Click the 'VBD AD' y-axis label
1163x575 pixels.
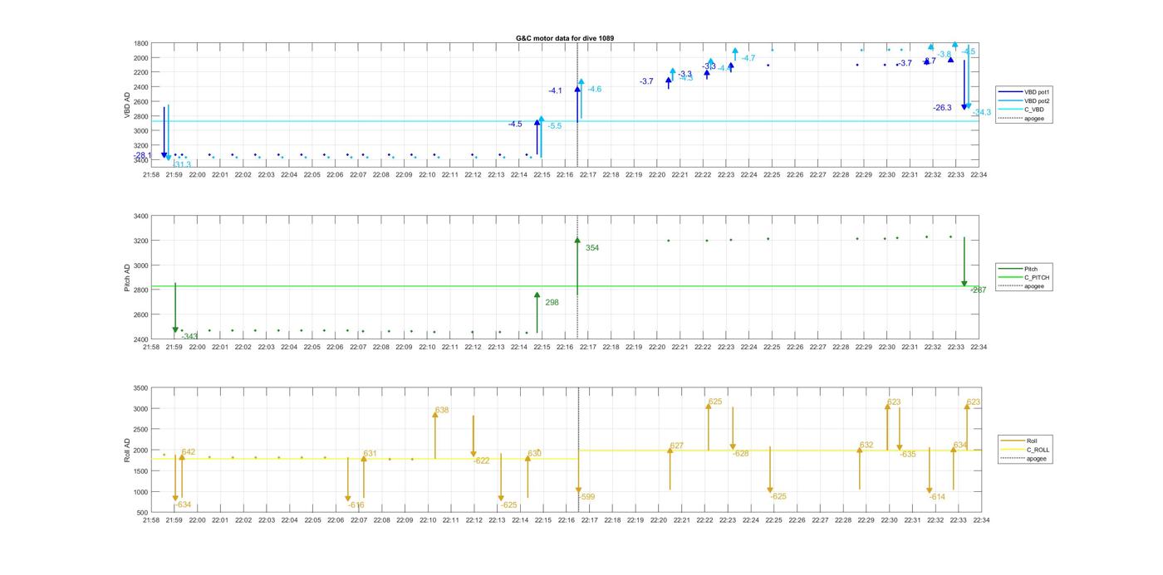127,105
